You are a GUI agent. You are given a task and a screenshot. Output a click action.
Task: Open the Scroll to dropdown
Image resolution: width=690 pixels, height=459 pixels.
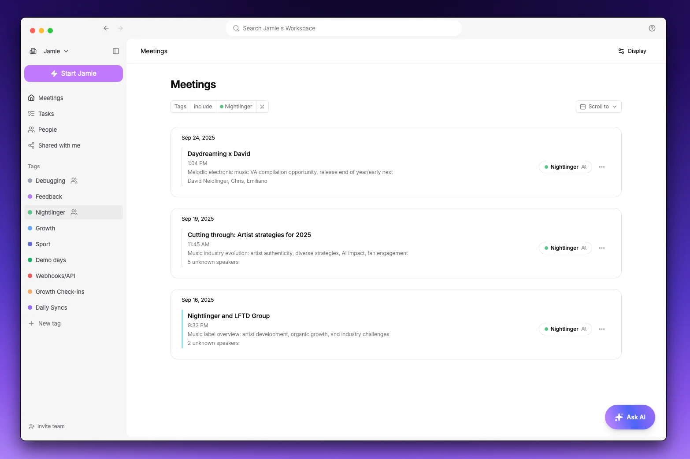tap(598, 107)
